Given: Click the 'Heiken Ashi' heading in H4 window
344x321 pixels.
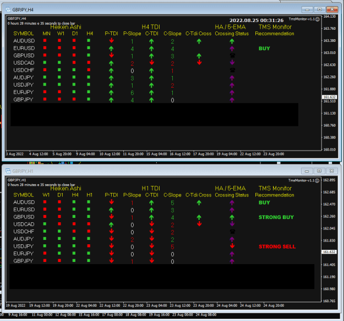Looking at the screenshot, I should click(x=65, y=27).
